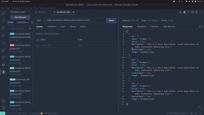Switch to the Collections sidebar tab
204x115 pixels.
22,22
